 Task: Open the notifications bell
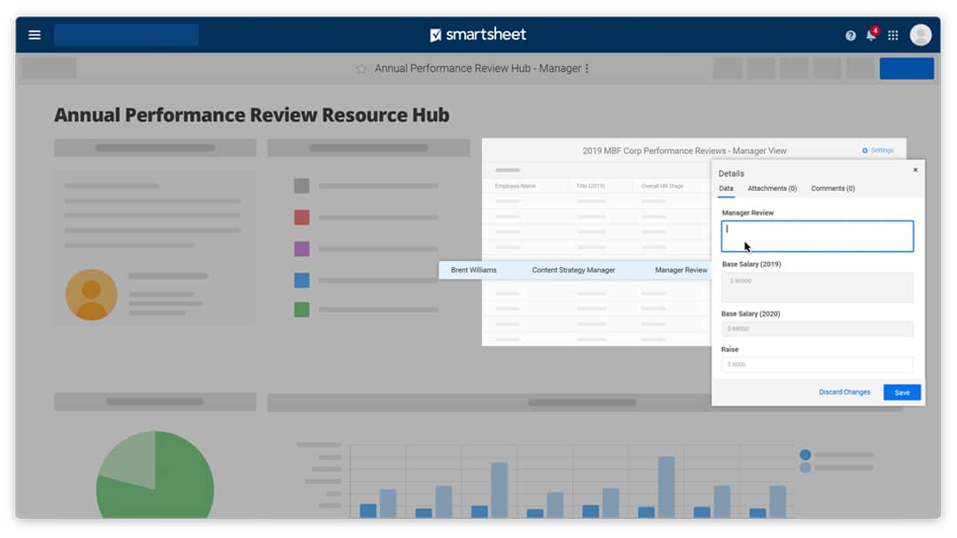(x=871, y=35)
